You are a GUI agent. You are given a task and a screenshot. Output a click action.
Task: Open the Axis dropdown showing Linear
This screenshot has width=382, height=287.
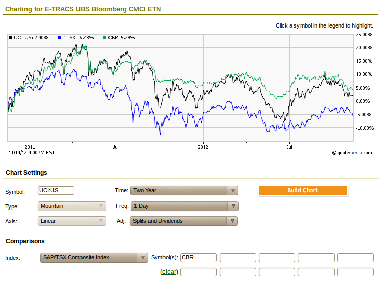coord(72,221)
